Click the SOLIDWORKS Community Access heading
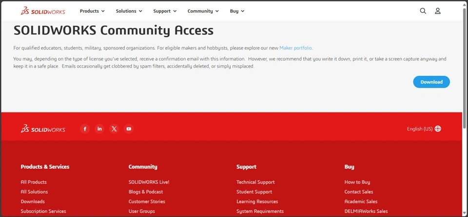Screen dimensions: 468x217 pos(114,30)
